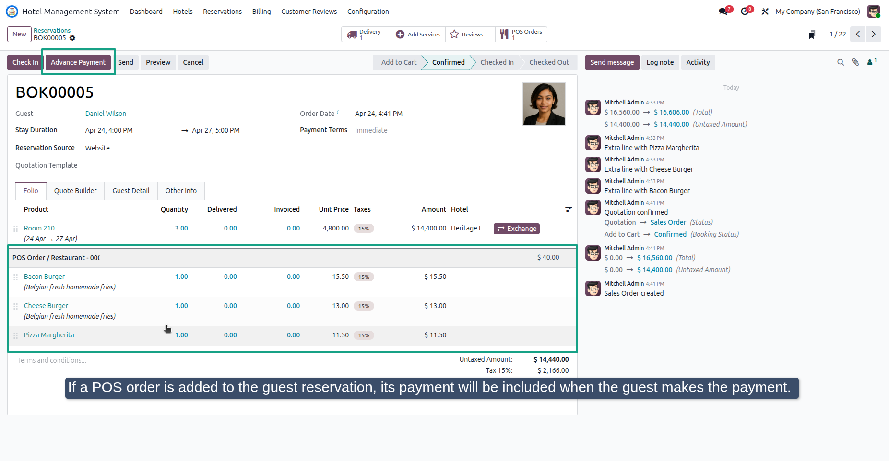
Task: Open the column settings adjust icon
Action: coord(569,209)
